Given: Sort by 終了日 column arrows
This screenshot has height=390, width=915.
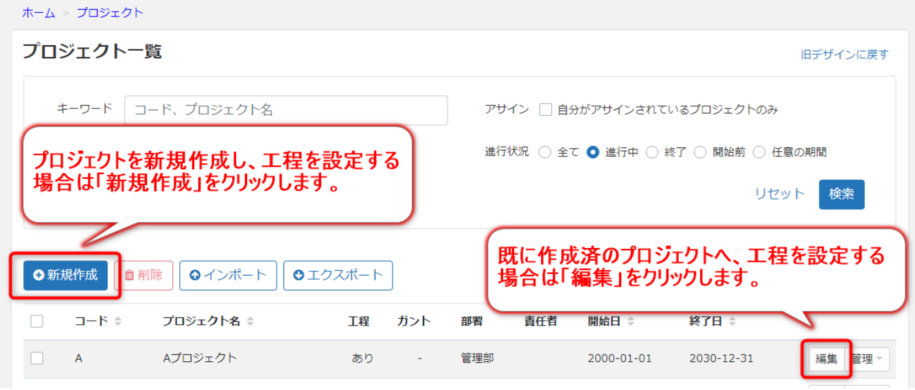Looking at the screenshot, I should pos(732,321).
